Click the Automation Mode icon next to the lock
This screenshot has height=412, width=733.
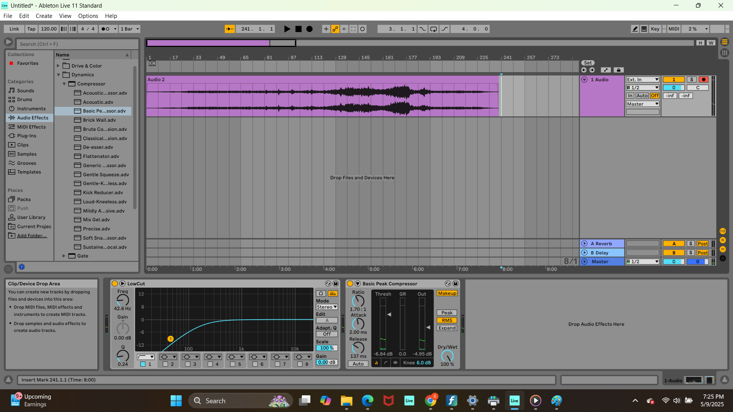(x=606, y=70)
